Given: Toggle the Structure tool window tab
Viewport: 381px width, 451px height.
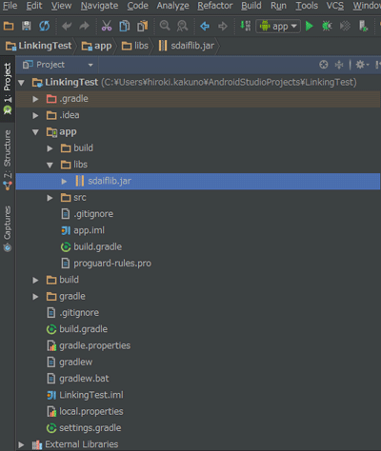Looking at the screenshot, I should [8, 160].
